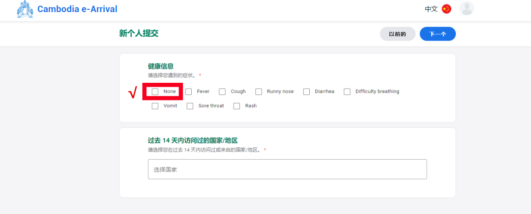
Task: Tick the Vomit checkbox
Action: (x=155, y=106)
